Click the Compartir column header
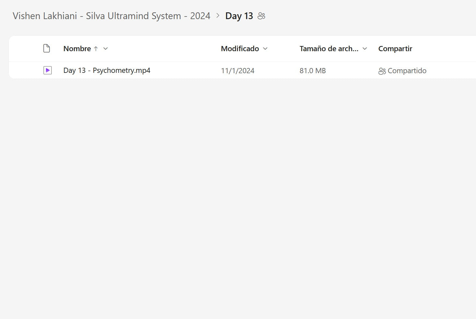476x319 pixels. (395, 49)
